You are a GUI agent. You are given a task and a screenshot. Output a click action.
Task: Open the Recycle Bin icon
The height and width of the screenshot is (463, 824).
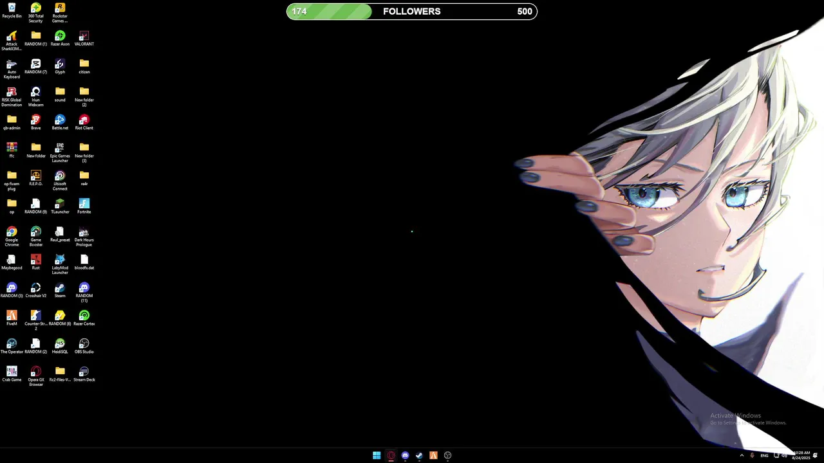coord(12,11)
